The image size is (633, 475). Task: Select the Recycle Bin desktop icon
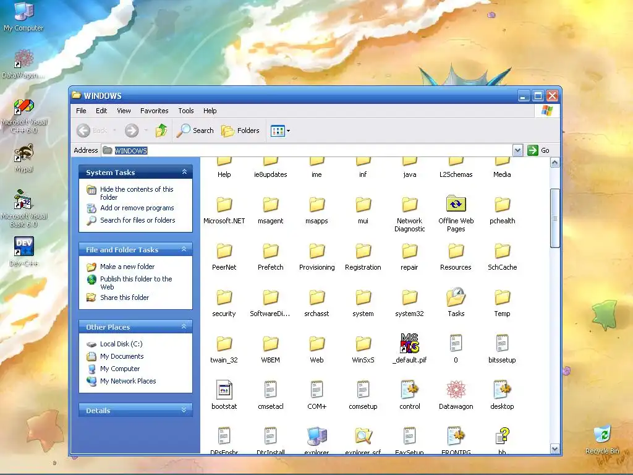click(602, 440)
